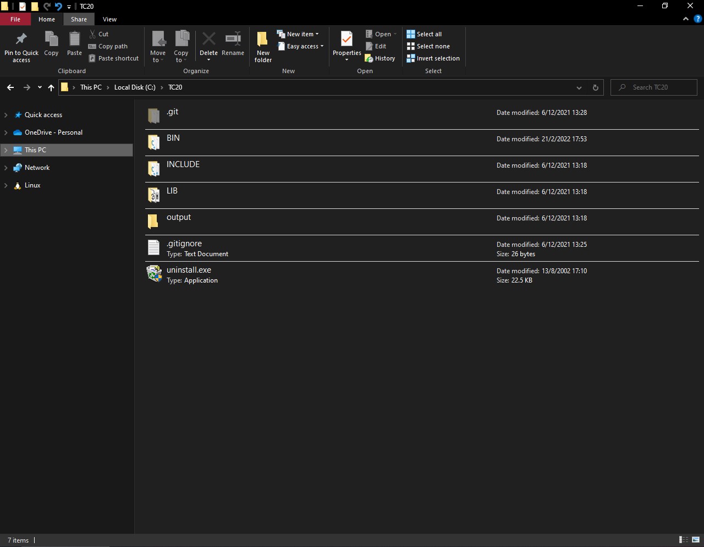The height and width of the screenshot is (547, 704).
Task: Switch to details view in status bar
Action: coord(684,540)
